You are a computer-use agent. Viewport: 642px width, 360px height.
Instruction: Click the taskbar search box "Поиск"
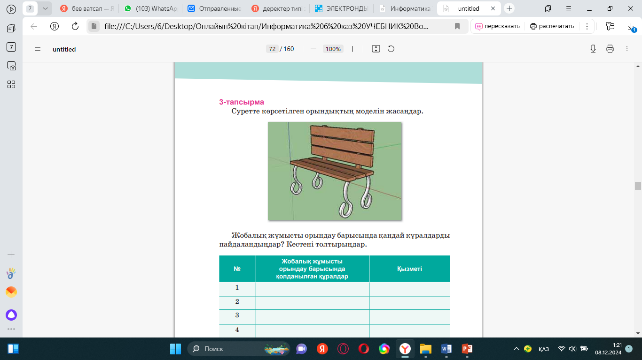(239, 349)
